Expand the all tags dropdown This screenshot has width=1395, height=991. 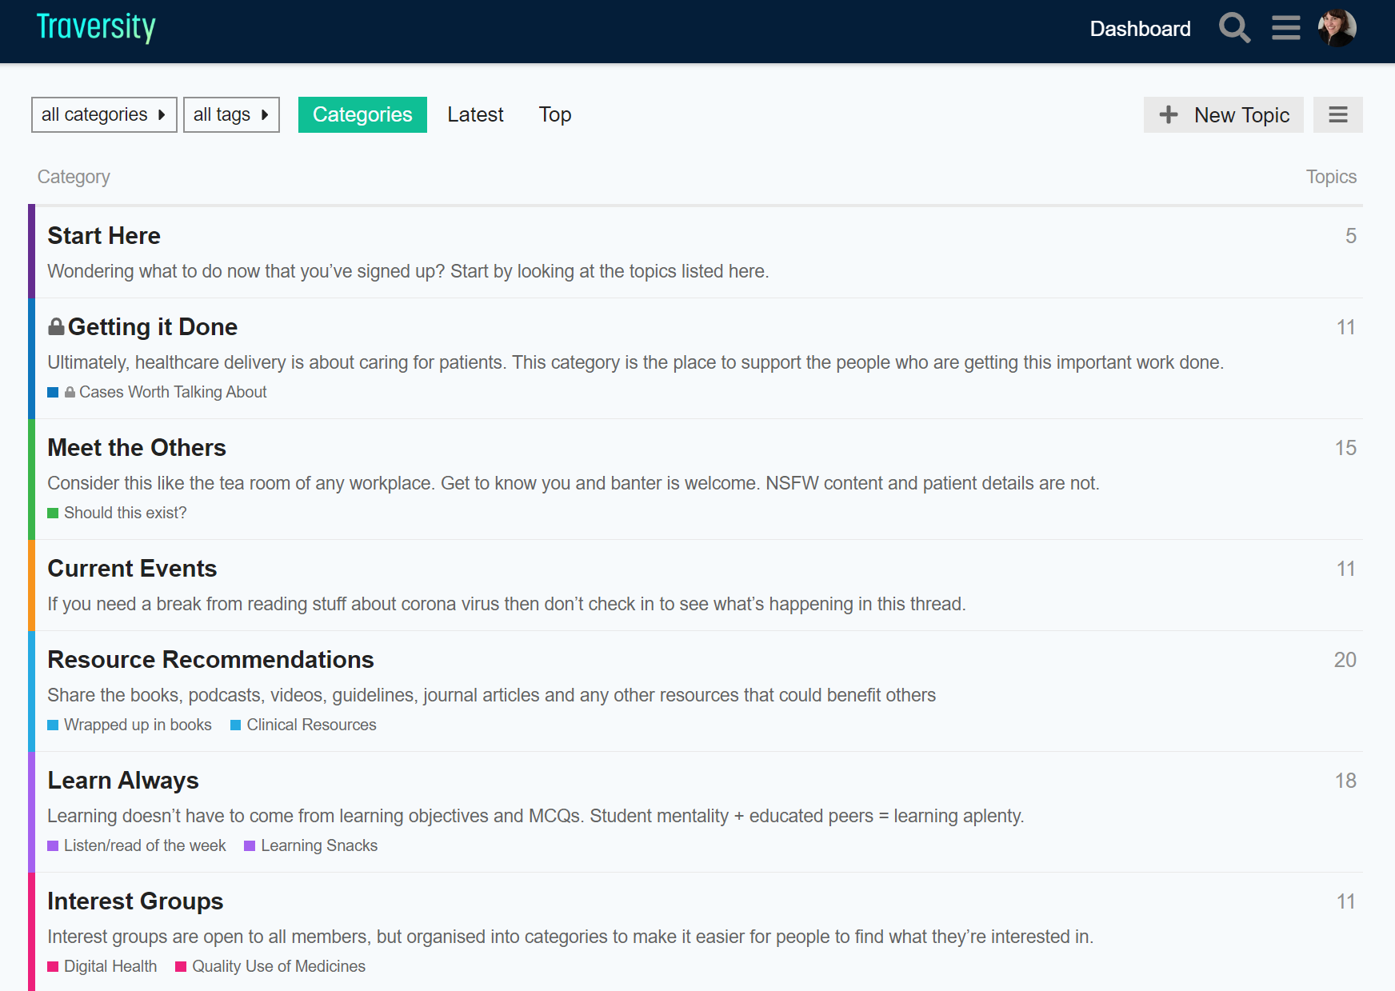231,114
